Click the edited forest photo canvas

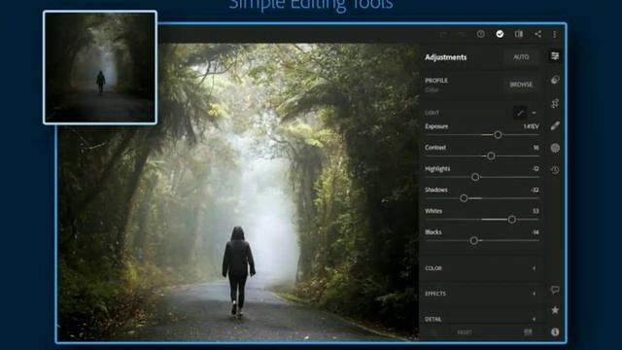tap(238, 192)
